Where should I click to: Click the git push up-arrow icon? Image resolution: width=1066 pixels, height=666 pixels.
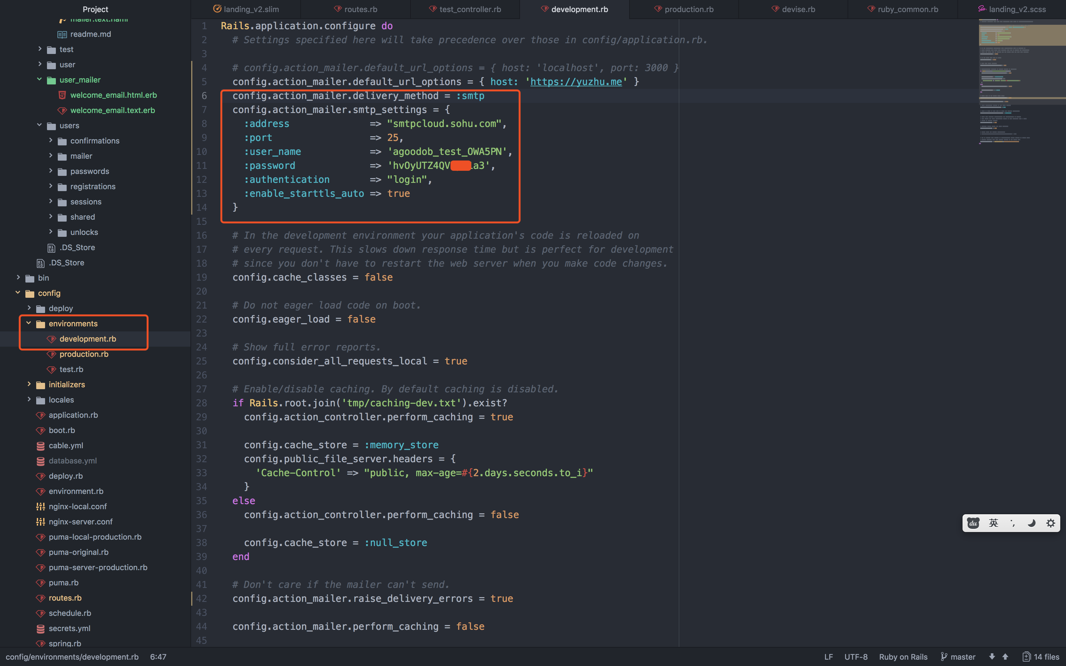[x=1005, y=657]
